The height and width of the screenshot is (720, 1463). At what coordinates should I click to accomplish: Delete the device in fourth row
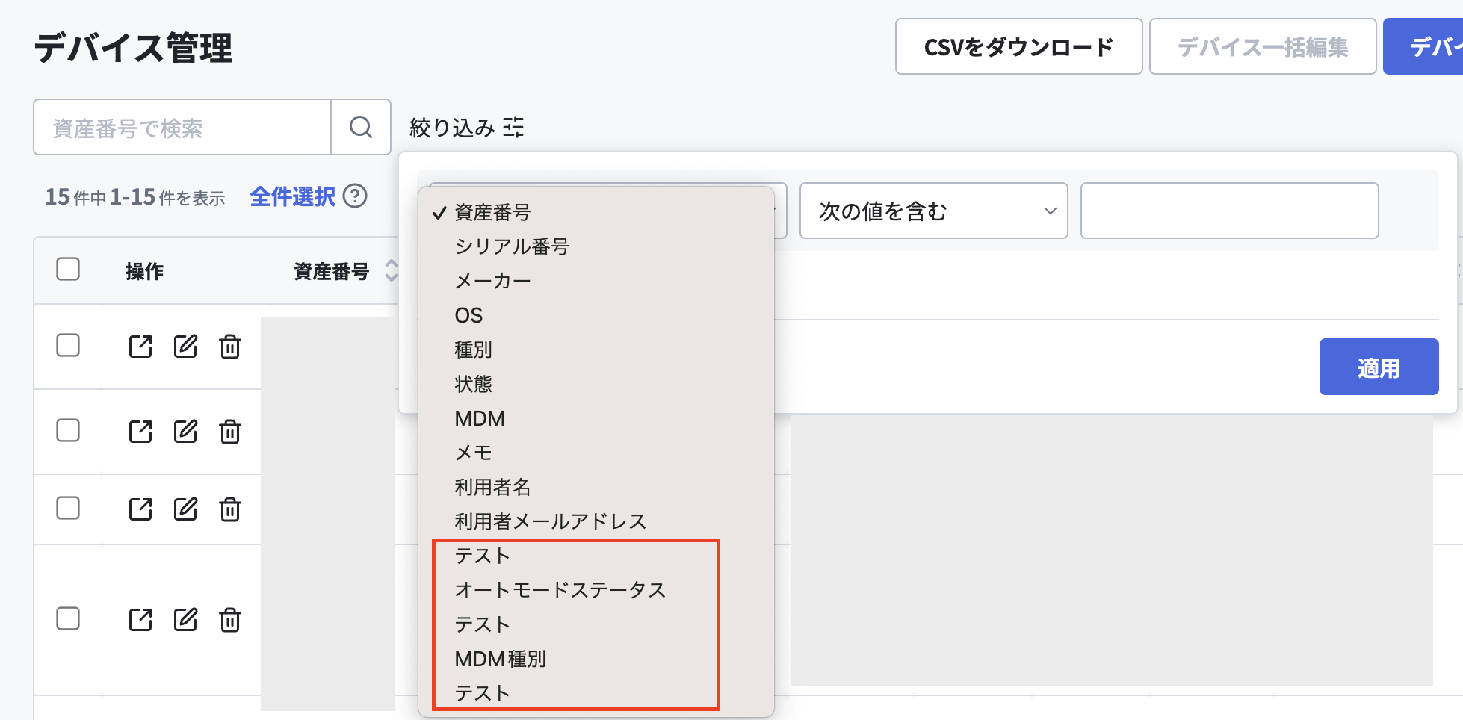[230, 620]
